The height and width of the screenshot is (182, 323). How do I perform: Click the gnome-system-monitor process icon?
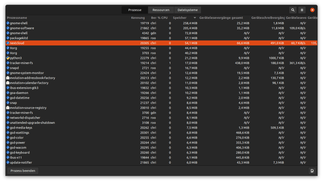pyautogui.click(x=8, y=73)
